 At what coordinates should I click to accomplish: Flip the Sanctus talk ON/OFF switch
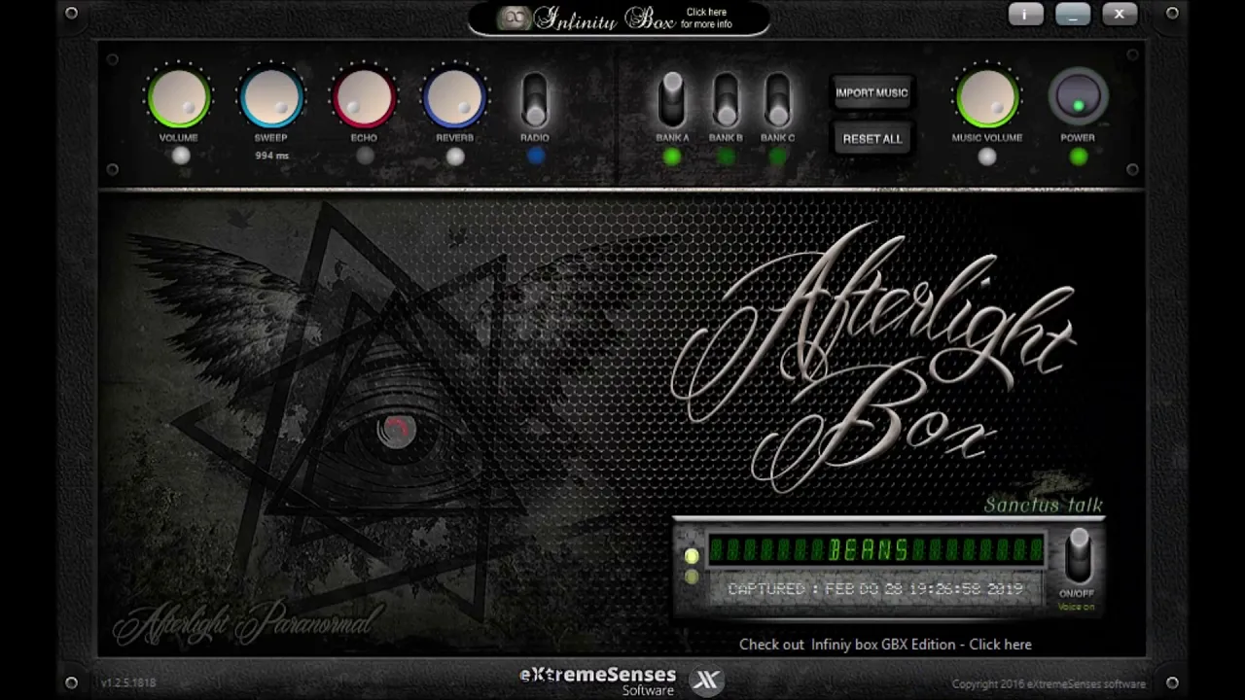[x=1078, y=556]
